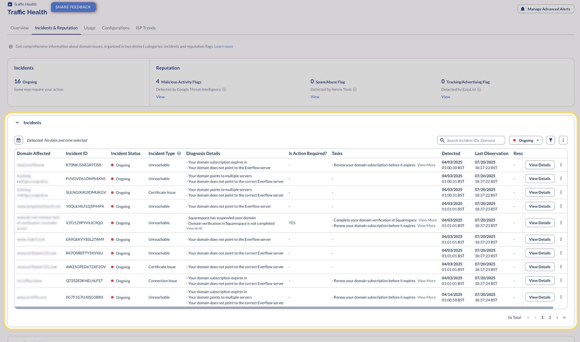View Details for incident 0G7F1G7UJ0SG3BR0
This screenshot has height=342, width=580.
[x=539, y=297]
